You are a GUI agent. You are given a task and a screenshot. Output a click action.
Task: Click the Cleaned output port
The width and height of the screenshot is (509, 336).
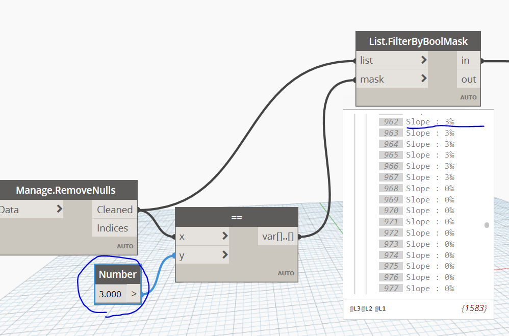pyautogui.click(x=115, y=210)
